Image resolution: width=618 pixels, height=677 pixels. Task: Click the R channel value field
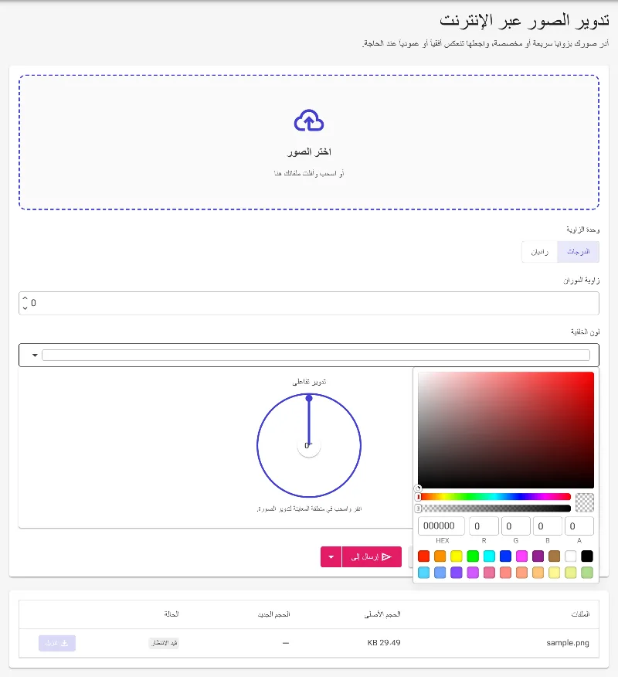[484, 526]
